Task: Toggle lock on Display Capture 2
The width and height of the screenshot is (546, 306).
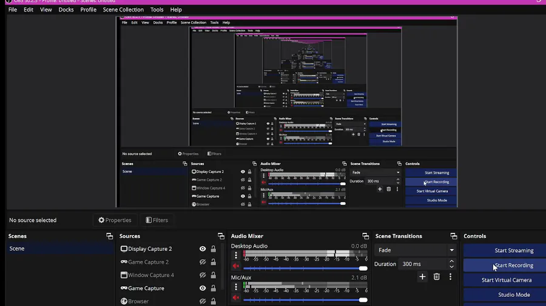Action: [x=213, y=249]
